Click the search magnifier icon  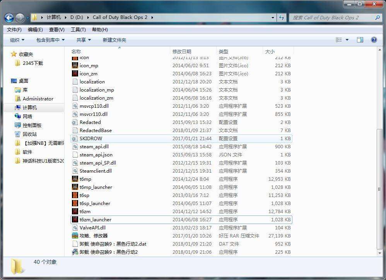377,18
